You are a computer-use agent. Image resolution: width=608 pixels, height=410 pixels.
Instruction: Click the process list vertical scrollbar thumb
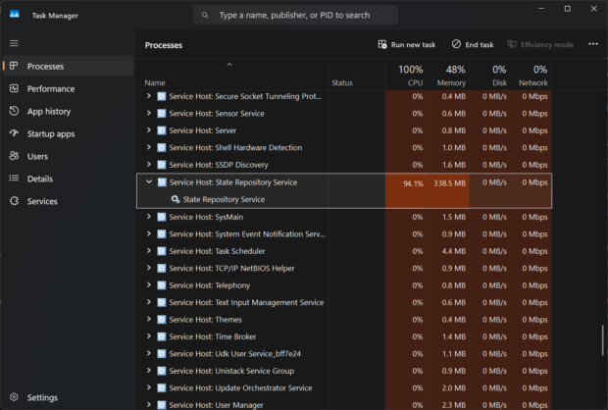[602, 340]
